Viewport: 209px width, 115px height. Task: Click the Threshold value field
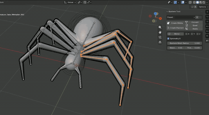pos(193,48)
